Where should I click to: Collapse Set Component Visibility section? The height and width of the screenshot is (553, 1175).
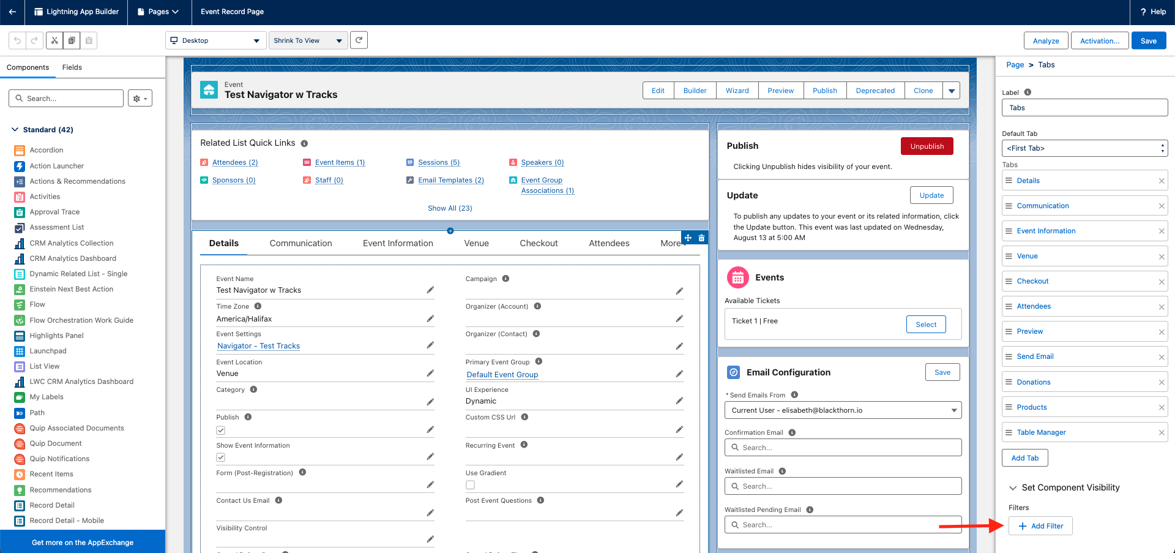click(1013, 488)
